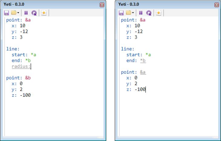Click the purple reload icon in right window
This screenshot has width=221, height=141.
click(x=149, y=13)
